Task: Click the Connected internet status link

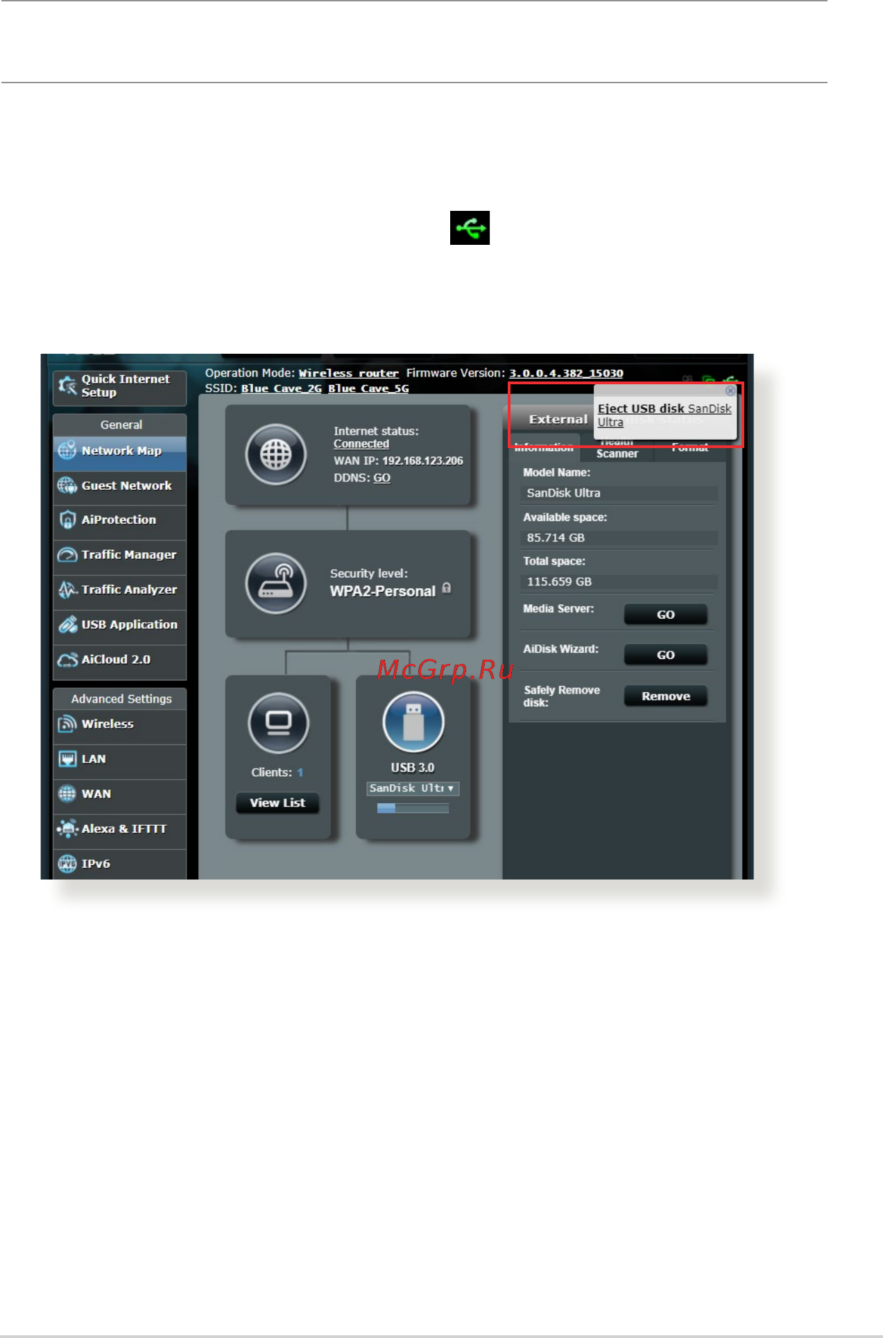Action: click(361, 444)
